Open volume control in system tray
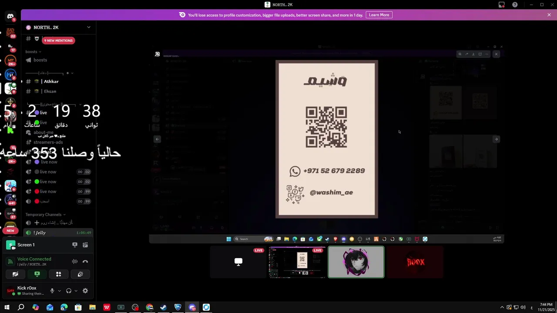The image size is (557, 313). (523, 307)
